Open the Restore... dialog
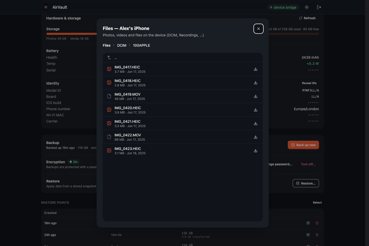This screenshot has width=369, height=246. 306,183
